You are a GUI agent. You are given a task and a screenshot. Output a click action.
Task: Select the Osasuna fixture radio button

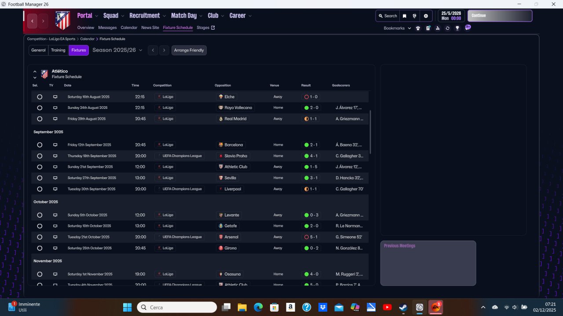pyautogui.click(x=40, y=274)
